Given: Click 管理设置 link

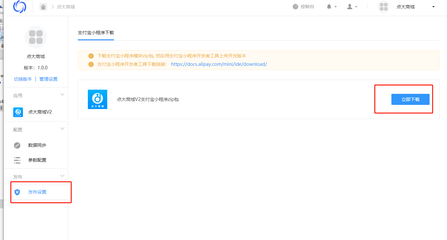Looking at the screenshot, I should (48, 79).
